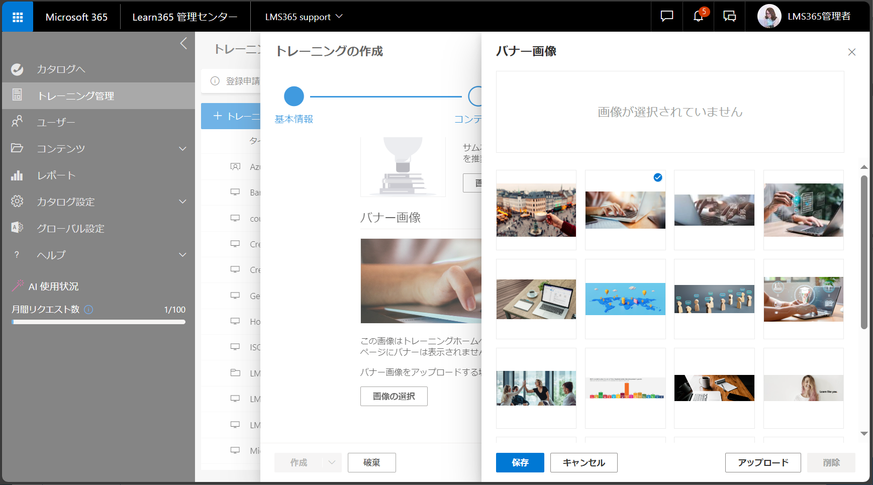873x485 pixels.
Task: Click the monitor icon on the Ge row
Action: 235,296
